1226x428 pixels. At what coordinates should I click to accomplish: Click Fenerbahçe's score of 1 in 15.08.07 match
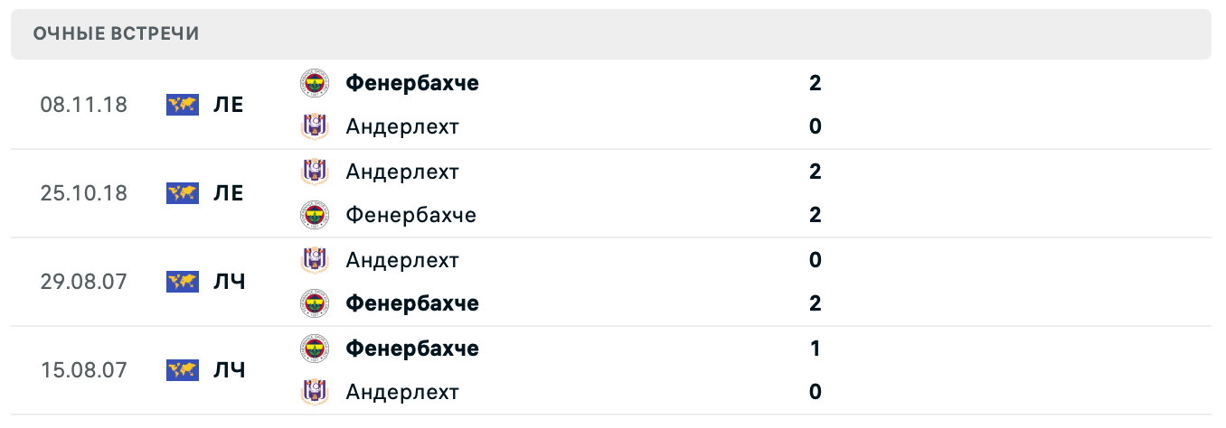pos(815,349)
